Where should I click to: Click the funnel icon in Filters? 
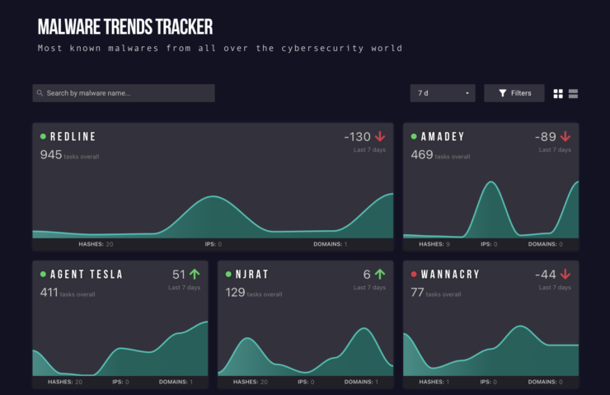(x=503, y=93)
